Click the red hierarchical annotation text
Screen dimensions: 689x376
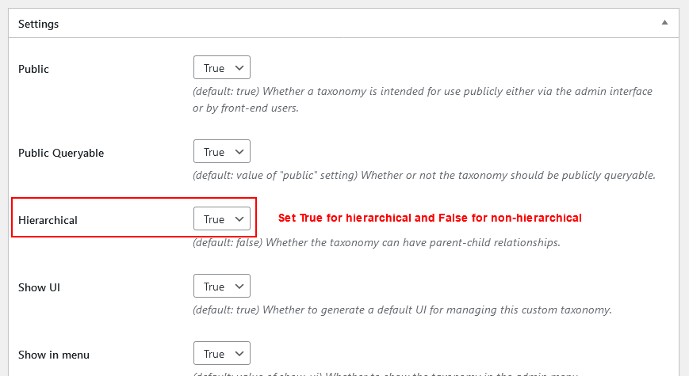tap(430, 218)
